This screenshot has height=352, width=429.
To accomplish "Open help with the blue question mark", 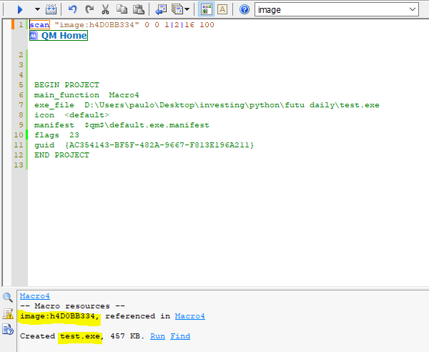I will click(245, 9).
